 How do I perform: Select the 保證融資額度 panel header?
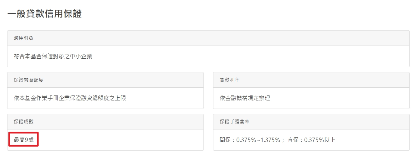[29, 80]
